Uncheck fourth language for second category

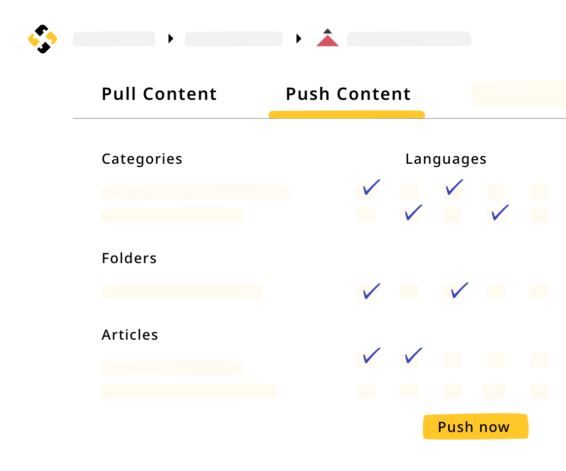[496, 215]
